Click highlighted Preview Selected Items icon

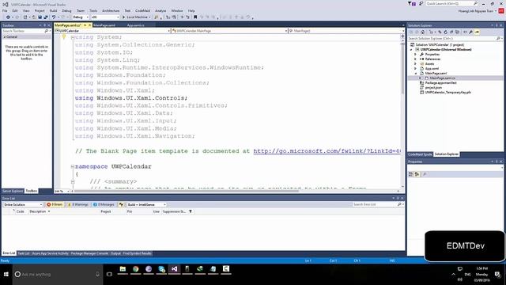tap(477, 32)
